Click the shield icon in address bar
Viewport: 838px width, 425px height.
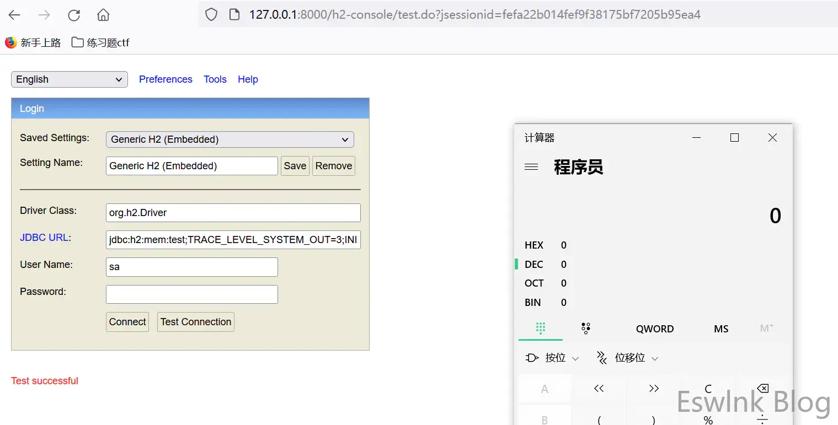tap(211, 15)
